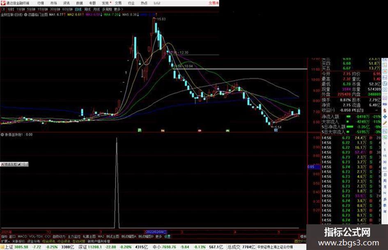Screen dimensions: 388x250
Task: Open the 市场 menu
Action: (x=53, y=3)
